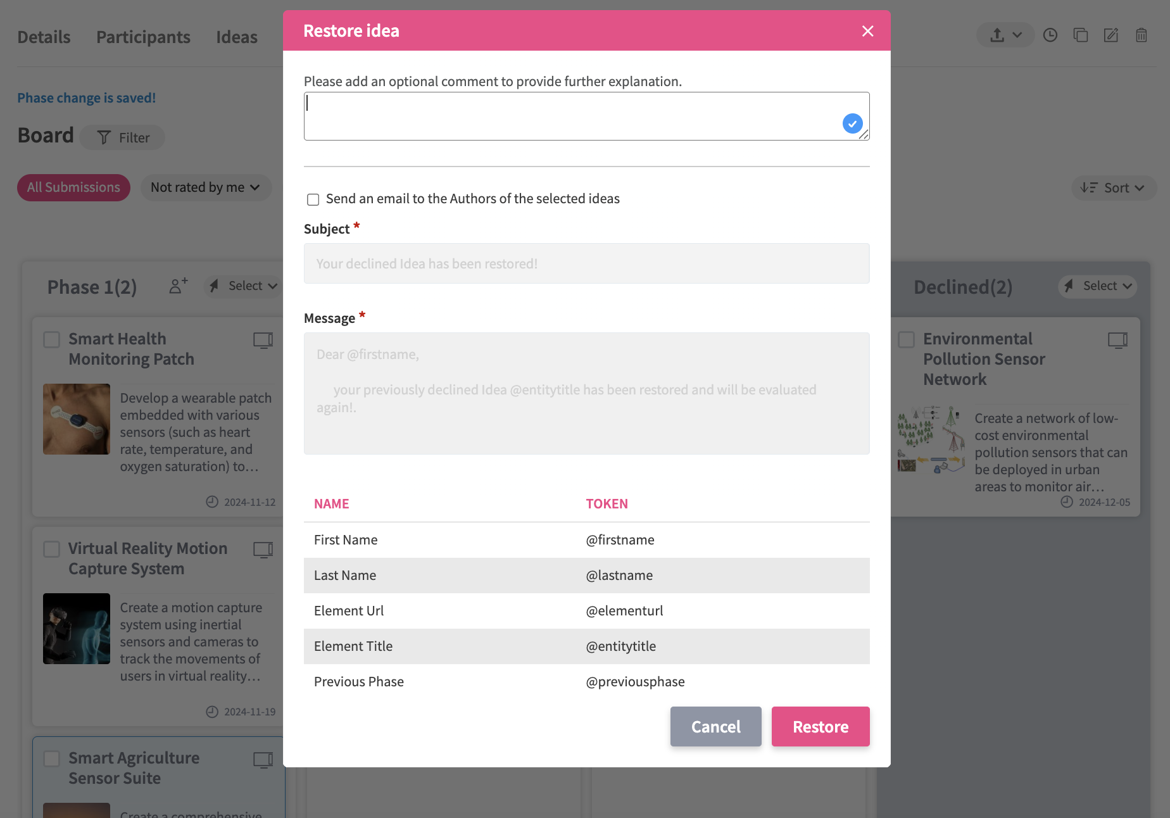Click the add participant icon beside Phase 1
Viewport: 1170px width, 818px height.
[178, 286]
